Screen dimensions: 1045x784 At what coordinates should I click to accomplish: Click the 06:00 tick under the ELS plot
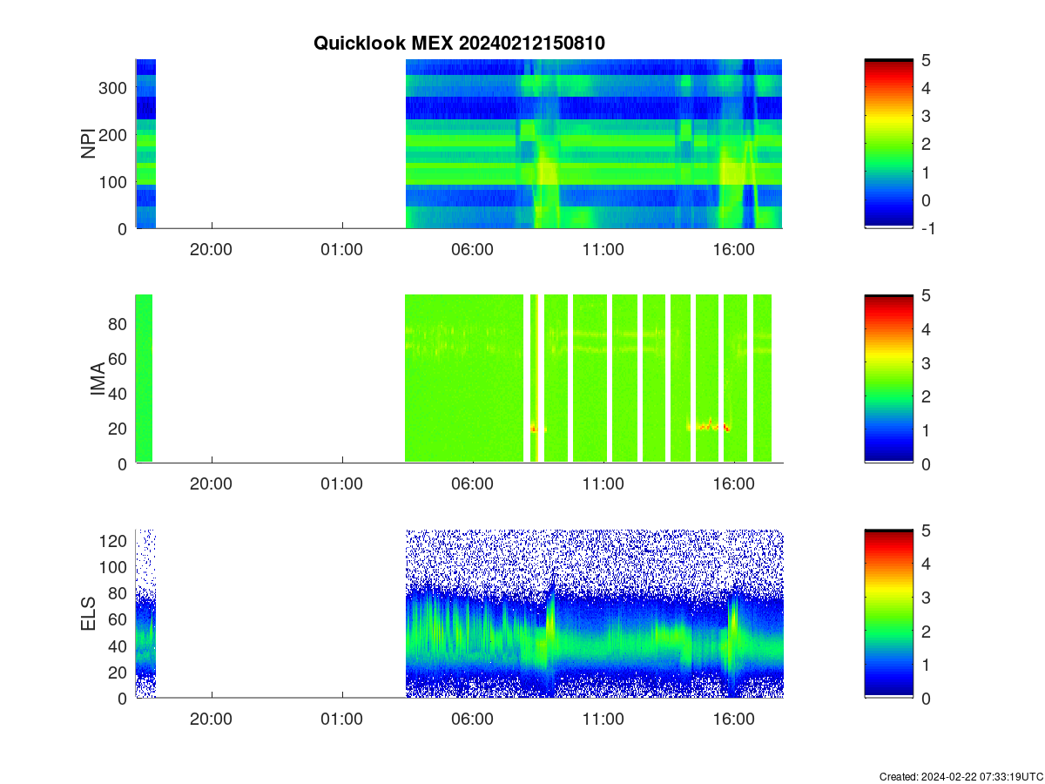[473, 720]
